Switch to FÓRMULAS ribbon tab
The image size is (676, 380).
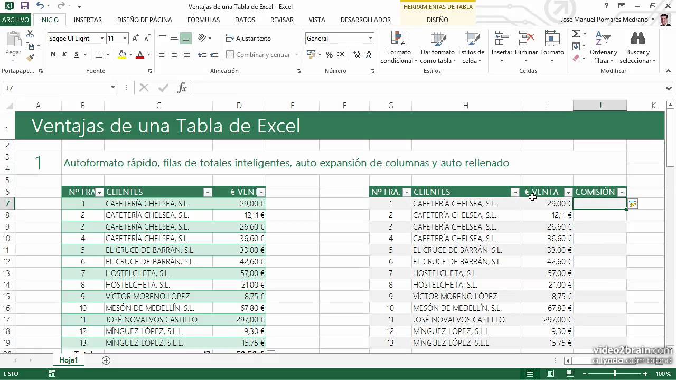(x=203, y=20)
